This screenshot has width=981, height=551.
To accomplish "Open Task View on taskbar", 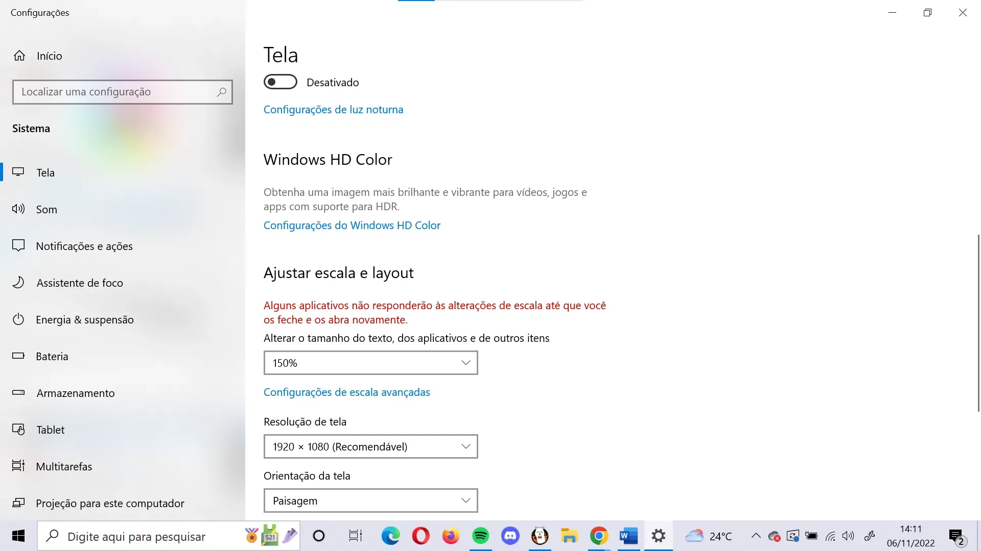I will pos(355,536).
